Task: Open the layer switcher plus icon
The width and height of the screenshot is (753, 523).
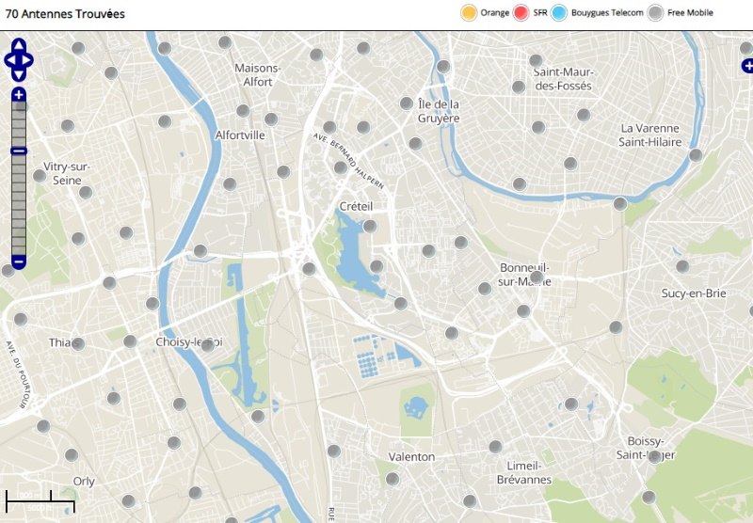Action: (747, 66)
